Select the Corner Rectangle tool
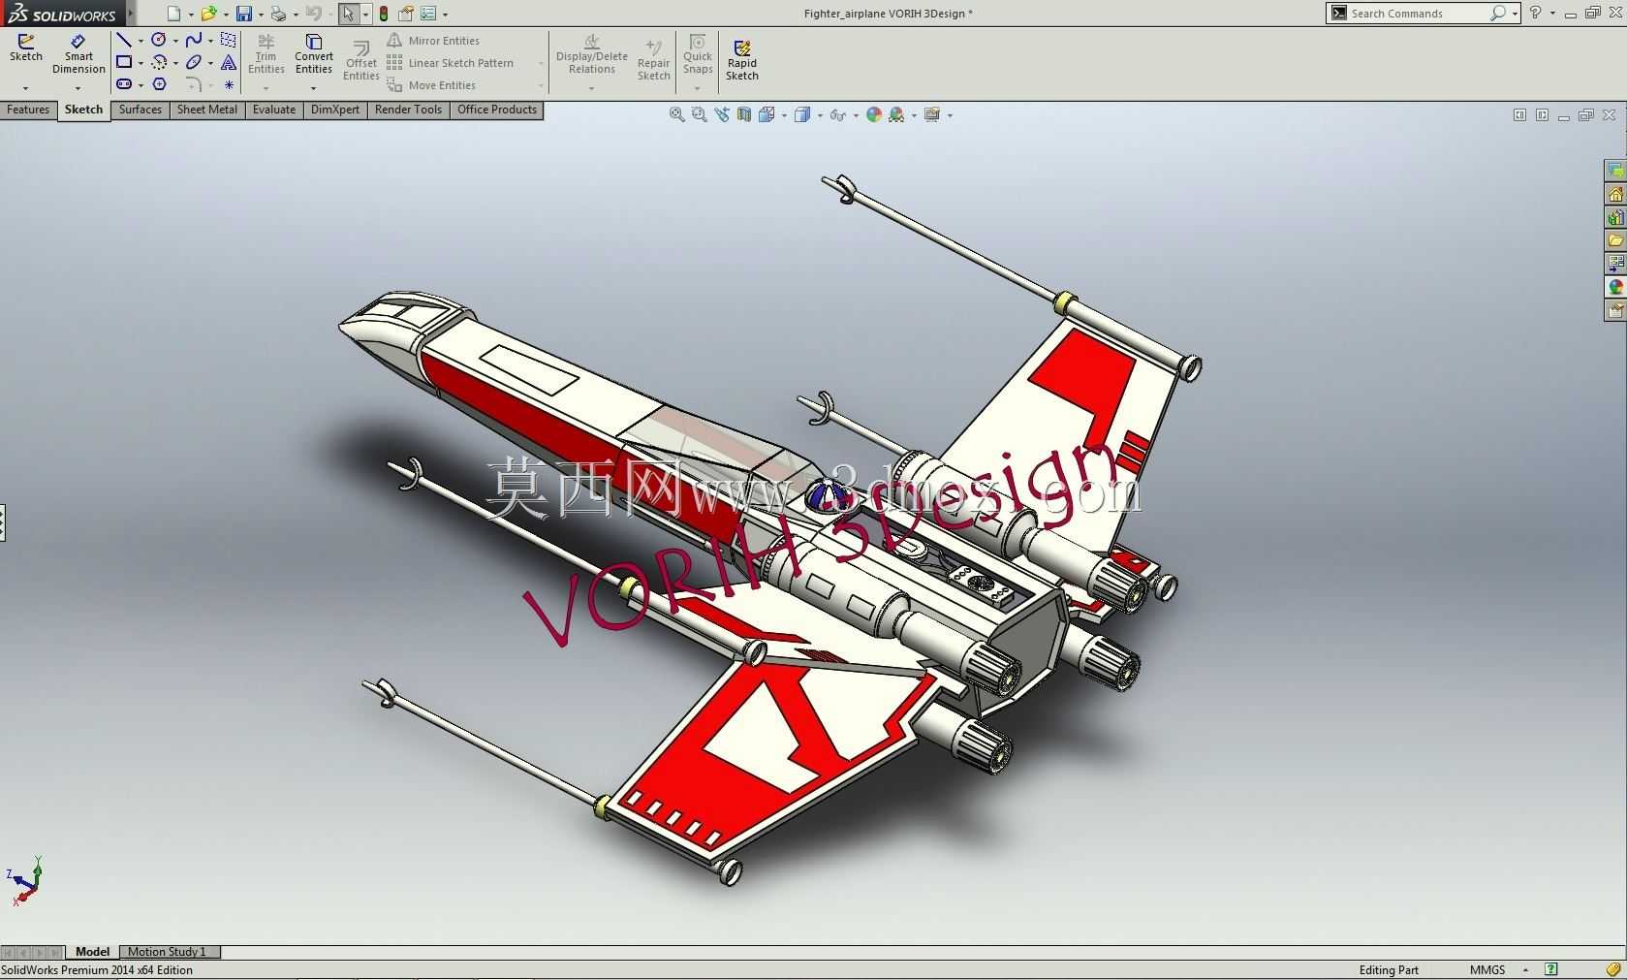Image resolution: width=1627 pixels, height=980 pixels. pos(124,62)
